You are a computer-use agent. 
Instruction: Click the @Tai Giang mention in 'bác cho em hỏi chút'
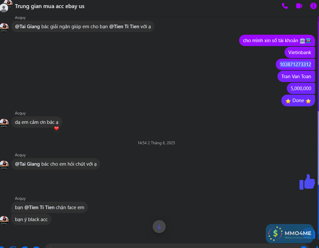pyautogui.click(x=27, y=164)
